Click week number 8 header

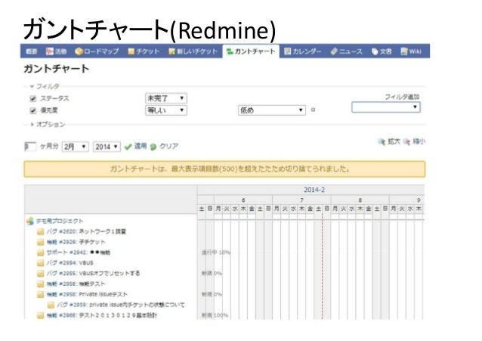[x=360, y=200]
